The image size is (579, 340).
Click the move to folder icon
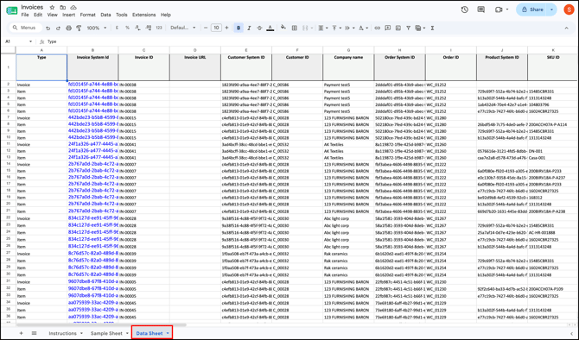point(63,8)
